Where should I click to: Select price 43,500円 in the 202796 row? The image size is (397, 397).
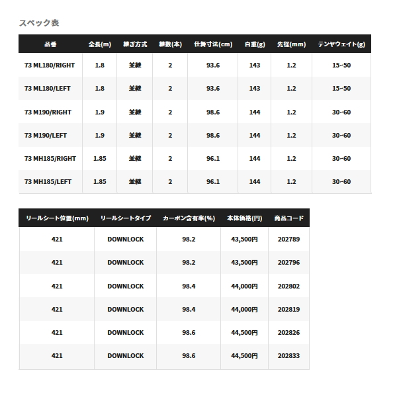(x=244, y=263)
